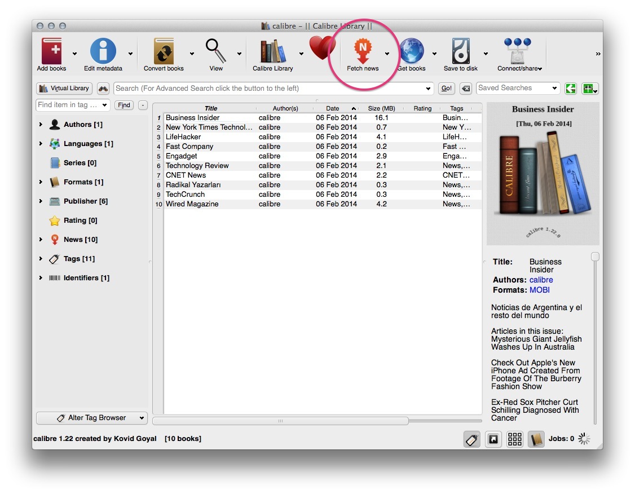This screenshot has height=494, width=635.
Task: Click the Tags icon in tag browser
Action: coord(55,259)
